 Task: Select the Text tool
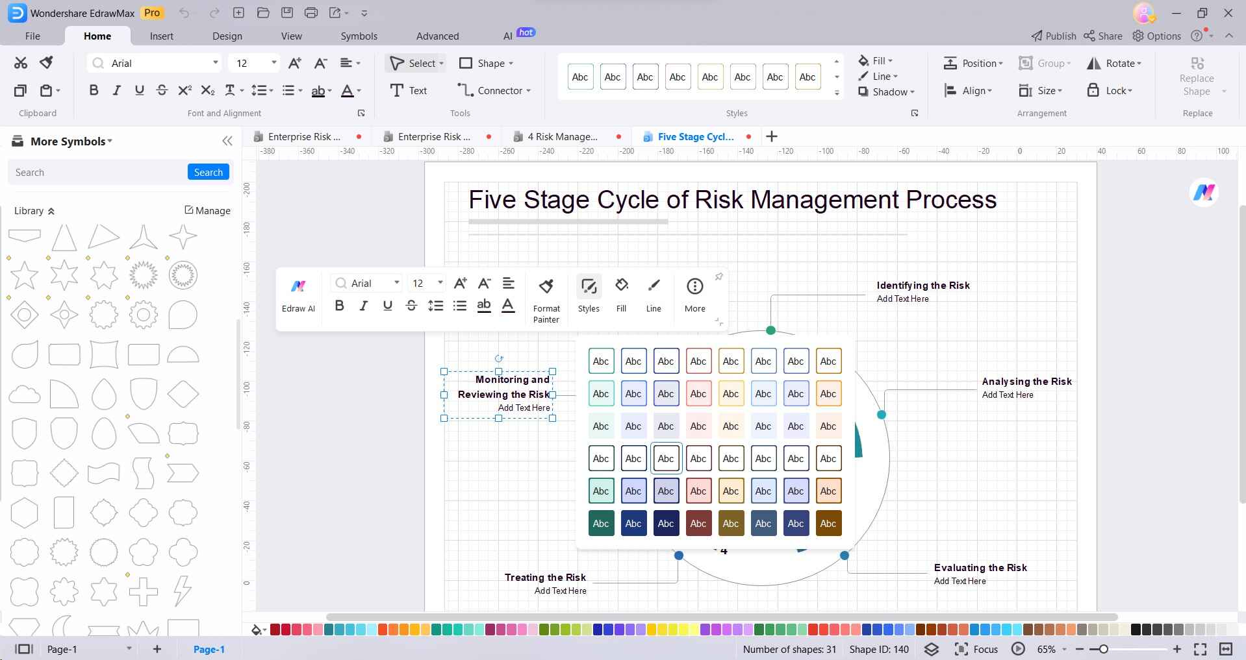coord(409,90)
